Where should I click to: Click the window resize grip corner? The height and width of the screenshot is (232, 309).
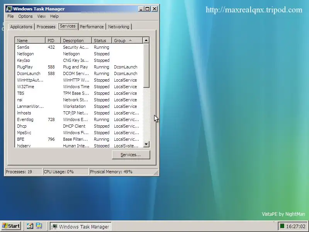(156, 172)
